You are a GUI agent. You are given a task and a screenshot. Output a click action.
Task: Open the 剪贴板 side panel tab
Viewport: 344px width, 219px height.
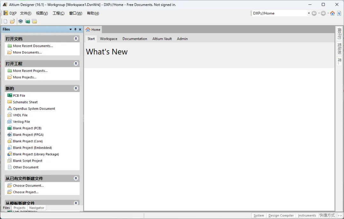pos(339,49)
